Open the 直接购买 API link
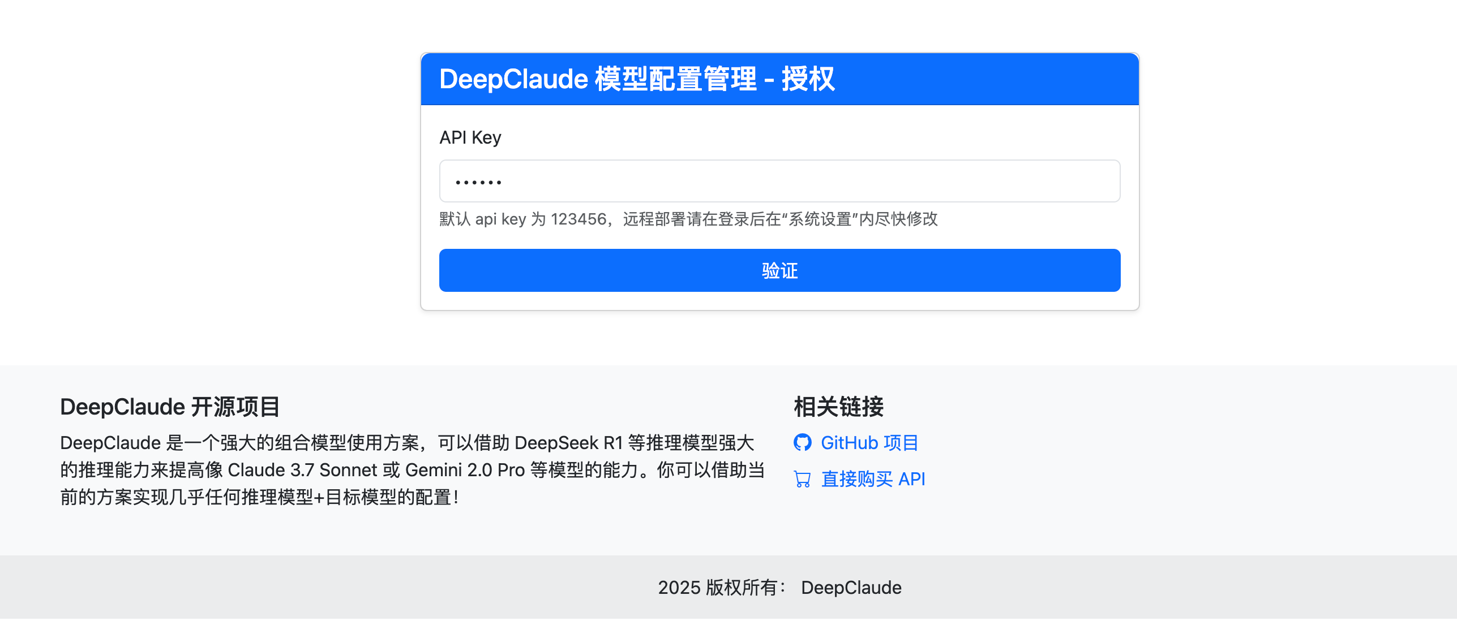The height and width of the screenshot is (621, 1457). (x=873, y=479)
